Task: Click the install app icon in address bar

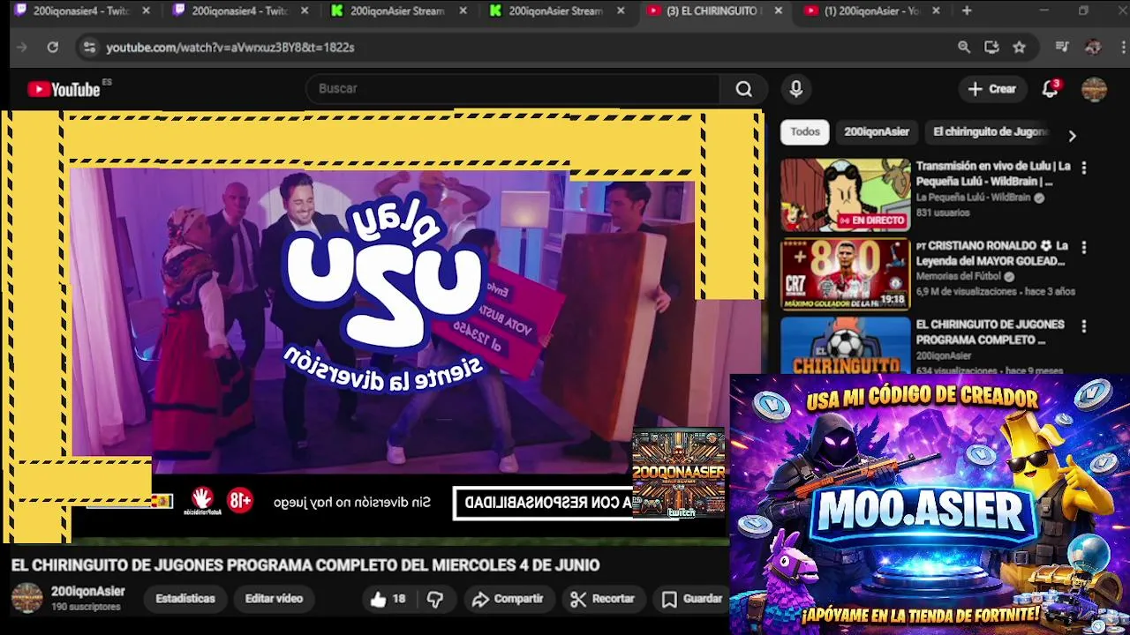Action: (x=991, y=48)
